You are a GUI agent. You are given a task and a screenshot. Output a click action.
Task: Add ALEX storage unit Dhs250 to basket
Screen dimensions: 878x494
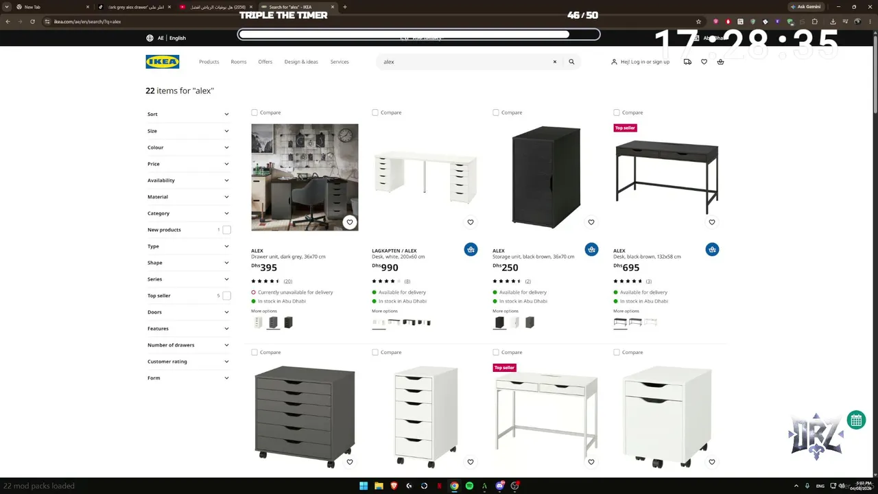591,250
